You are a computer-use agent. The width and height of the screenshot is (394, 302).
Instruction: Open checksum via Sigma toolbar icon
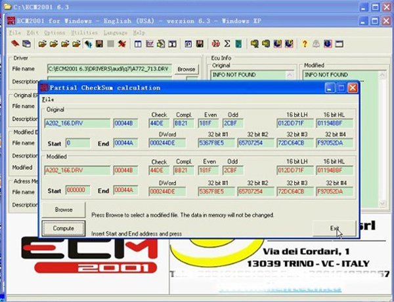coord(227,44)
